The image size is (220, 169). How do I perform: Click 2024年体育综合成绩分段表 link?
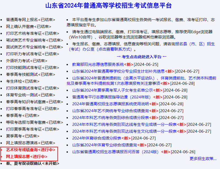click(97, 138)
